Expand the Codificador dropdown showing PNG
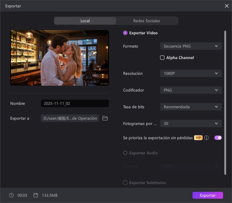The image size is (232, 203). [x=191, y=90]
